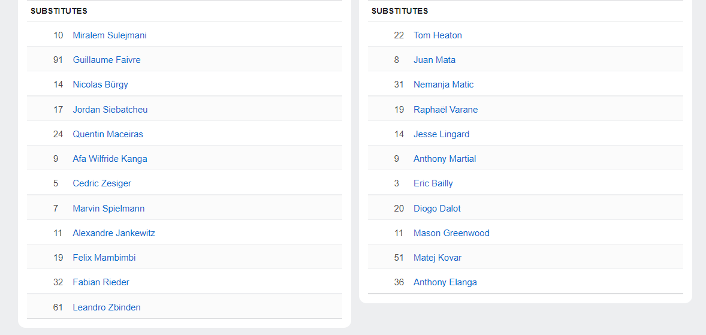Click Mason Greenwood substitute link

pos(451,233)
